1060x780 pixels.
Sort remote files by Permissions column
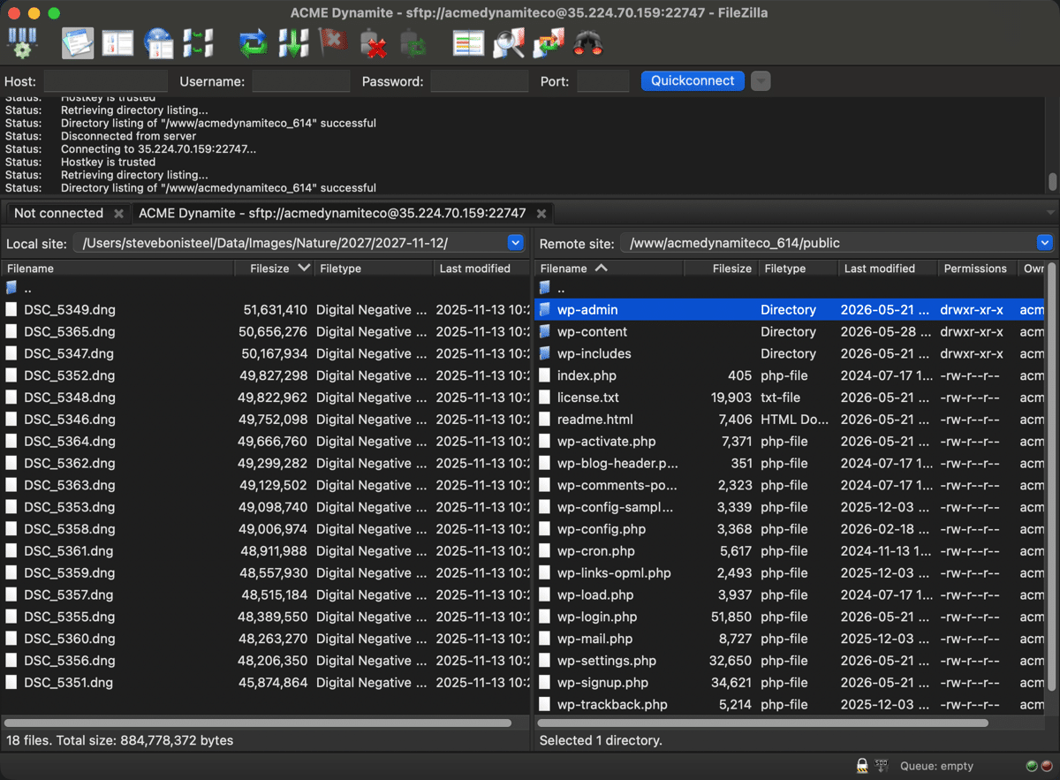(x=976, y=269)
